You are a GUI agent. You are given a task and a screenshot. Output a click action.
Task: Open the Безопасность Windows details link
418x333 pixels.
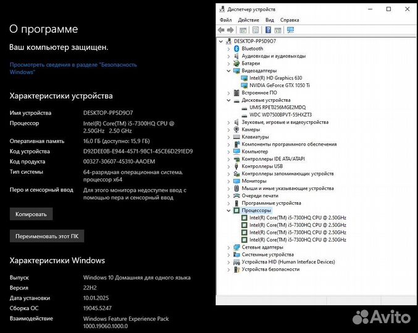pos(73,68)
